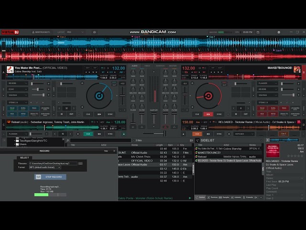This screenshot has width=306, height=230.
Task: Toggle Bass stem pad on deck B
Action: 284,108
